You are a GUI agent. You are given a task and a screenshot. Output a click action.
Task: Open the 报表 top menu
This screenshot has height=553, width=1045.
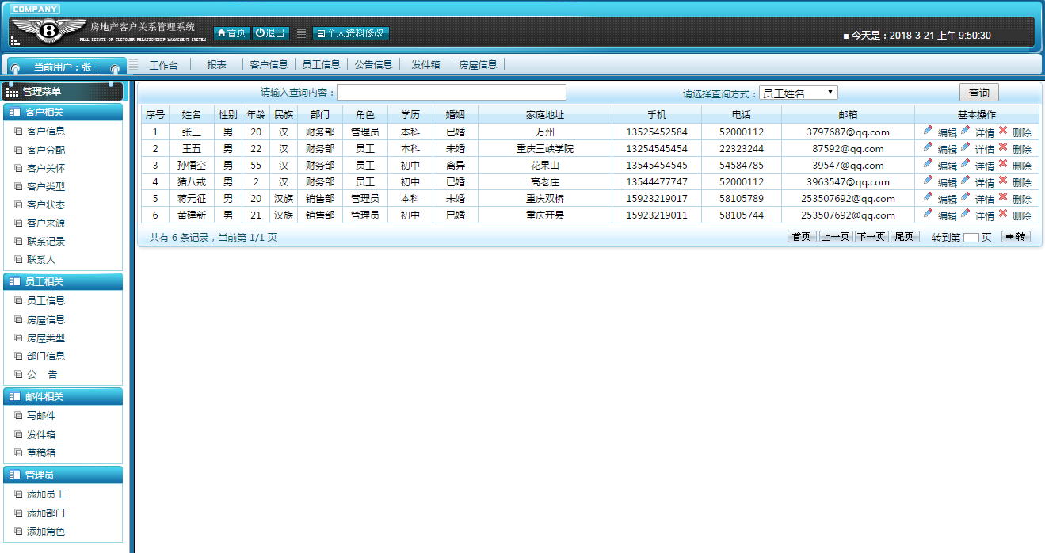click(x=216, y=65)
